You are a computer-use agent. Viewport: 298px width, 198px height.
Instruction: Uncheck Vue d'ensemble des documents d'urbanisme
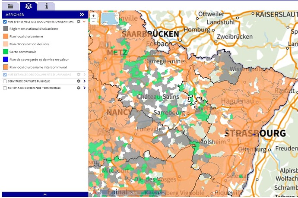(x=5, y=21)
